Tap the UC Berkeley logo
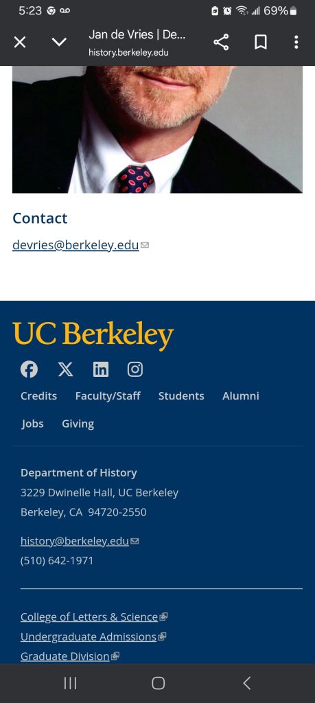The height and width of the screenshot is (703, 315). tap(93, 335)
